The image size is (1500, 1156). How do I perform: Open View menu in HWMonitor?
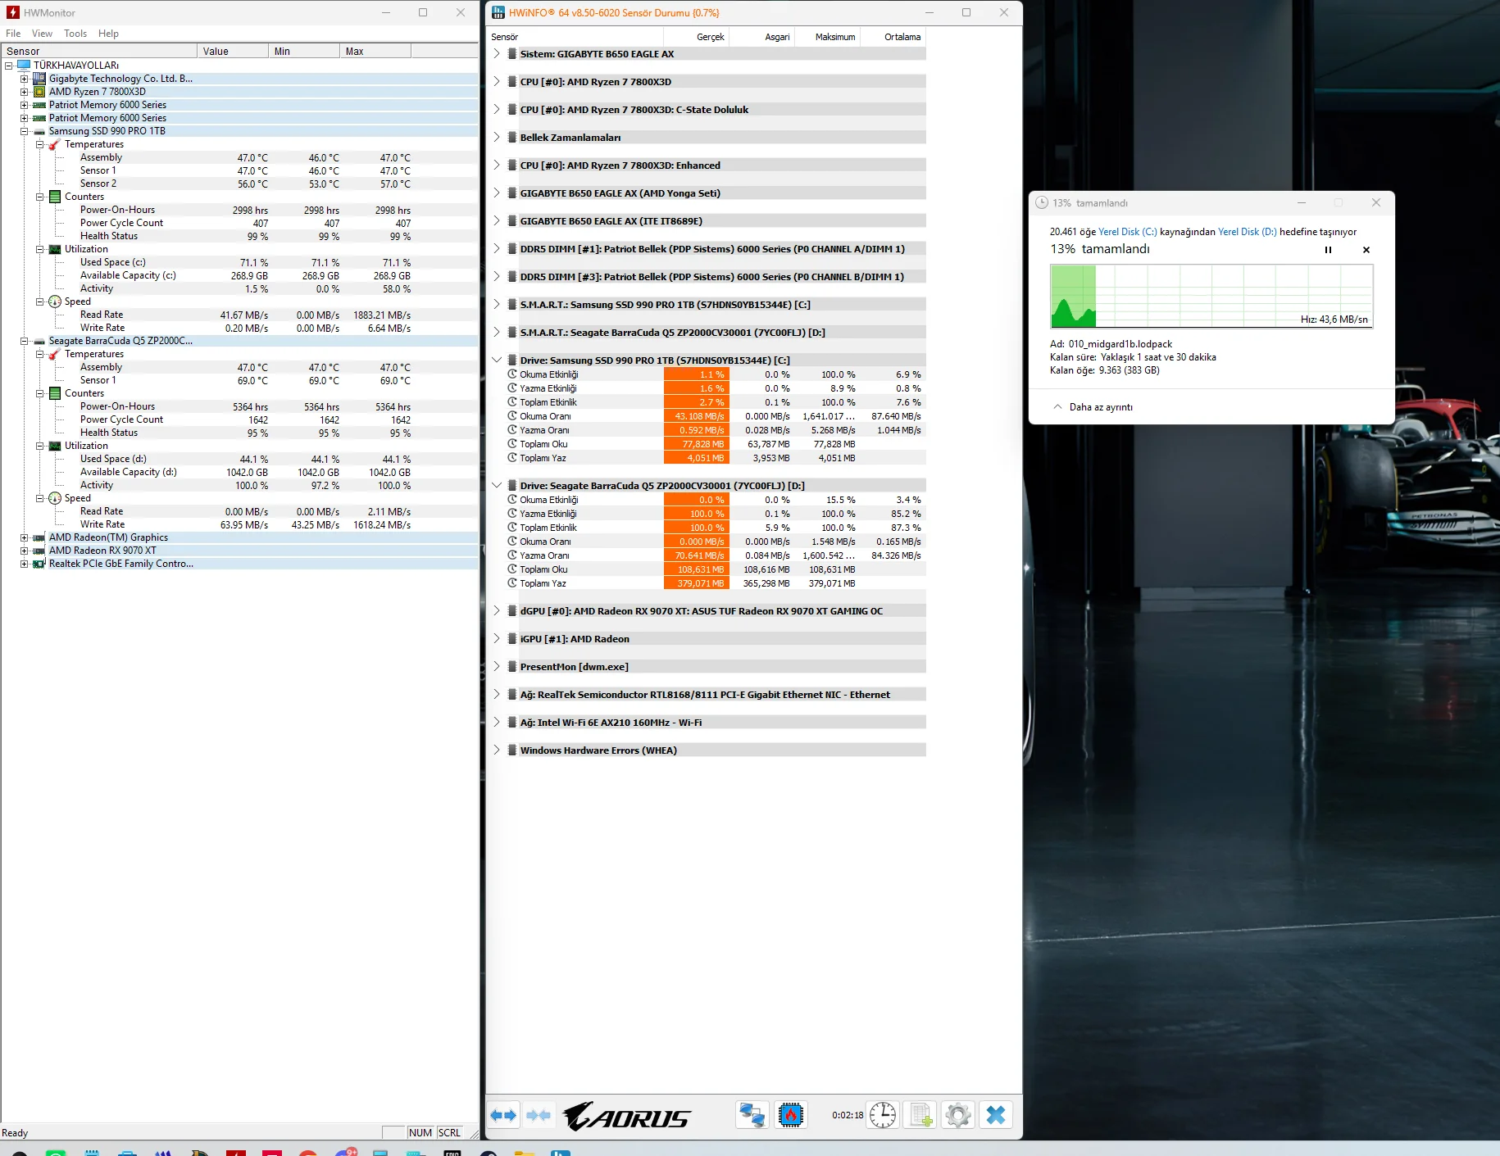[x=42, y=34]
